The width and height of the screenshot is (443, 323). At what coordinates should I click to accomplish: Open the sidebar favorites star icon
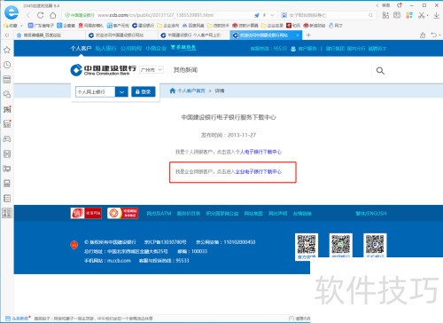point(7,50)
